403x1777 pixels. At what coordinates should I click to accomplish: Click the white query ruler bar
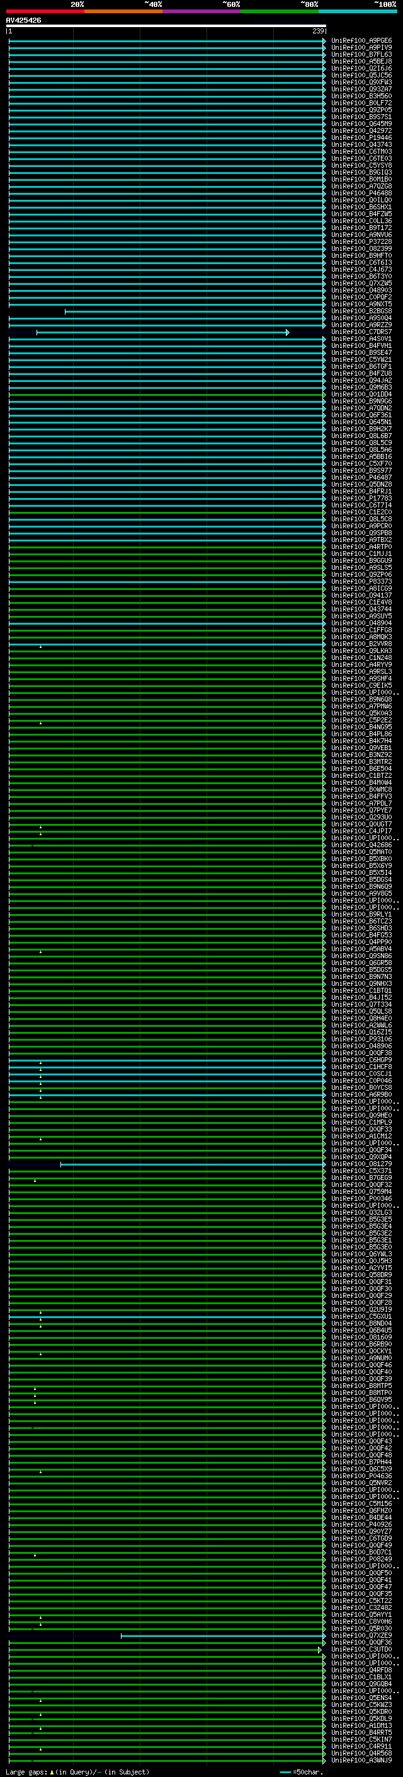coord(166,26)
